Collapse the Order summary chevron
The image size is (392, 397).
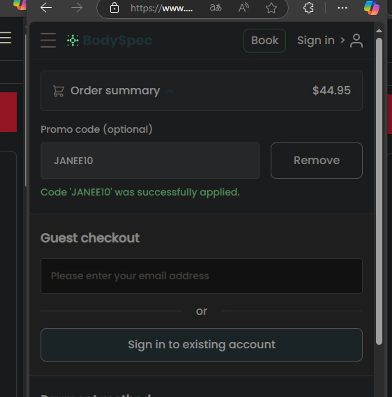pos(169,91)
